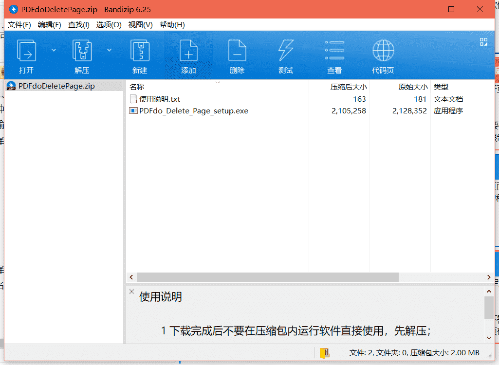Click the Bandizip title bar app icon
499x365 pixels.
pos(14,9)
